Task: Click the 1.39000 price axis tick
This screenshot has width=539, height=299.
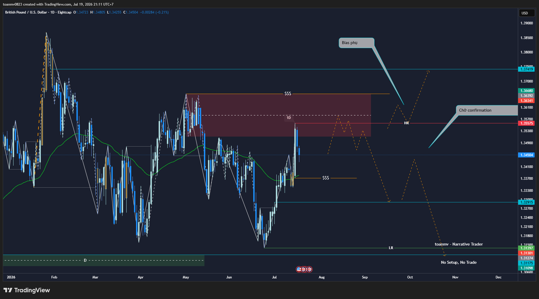Action: click(526, 23)
